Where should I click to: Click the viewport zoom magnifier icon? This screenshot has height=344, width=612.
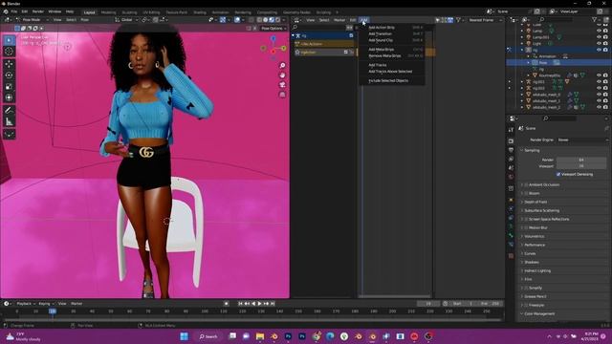[282, 65]
